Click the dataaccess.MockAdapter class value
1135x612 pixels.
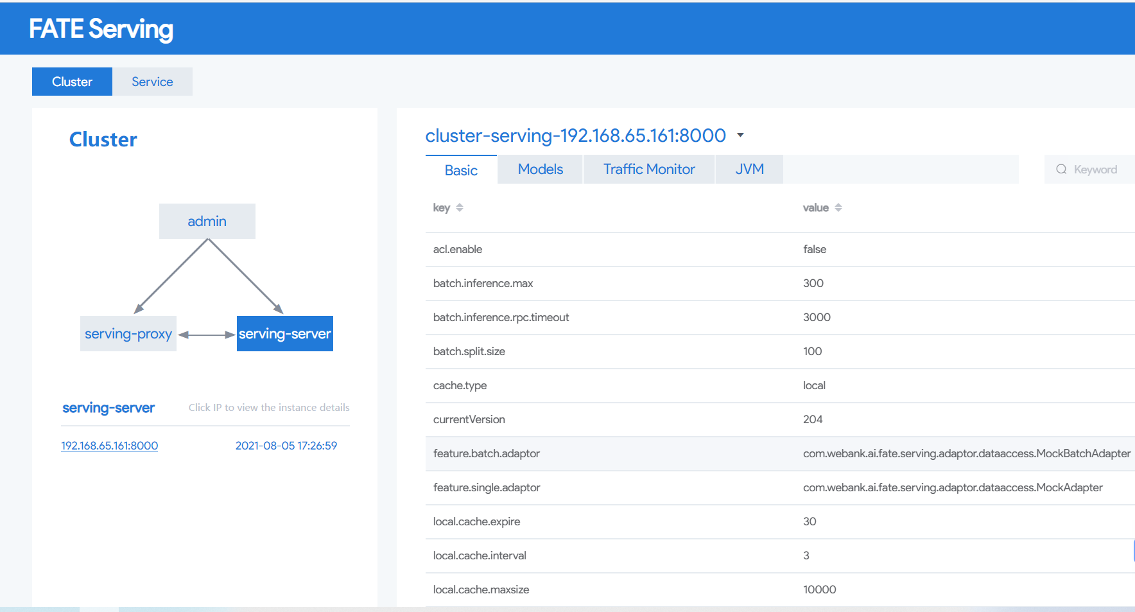[x=953, y=487]
